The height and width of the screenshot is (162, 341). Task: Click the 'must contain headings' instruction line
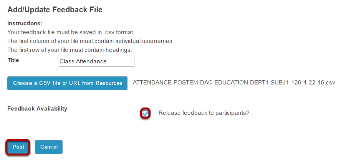tap(70, 50)
